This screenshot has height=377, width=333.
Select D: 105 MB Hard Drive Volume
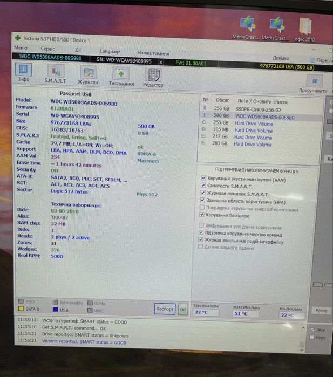tap(260, 130)
